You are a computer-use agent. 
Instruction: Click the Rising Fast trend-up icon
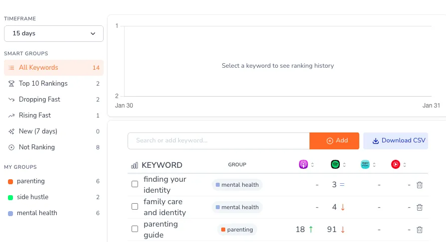[x=11, y=116]
